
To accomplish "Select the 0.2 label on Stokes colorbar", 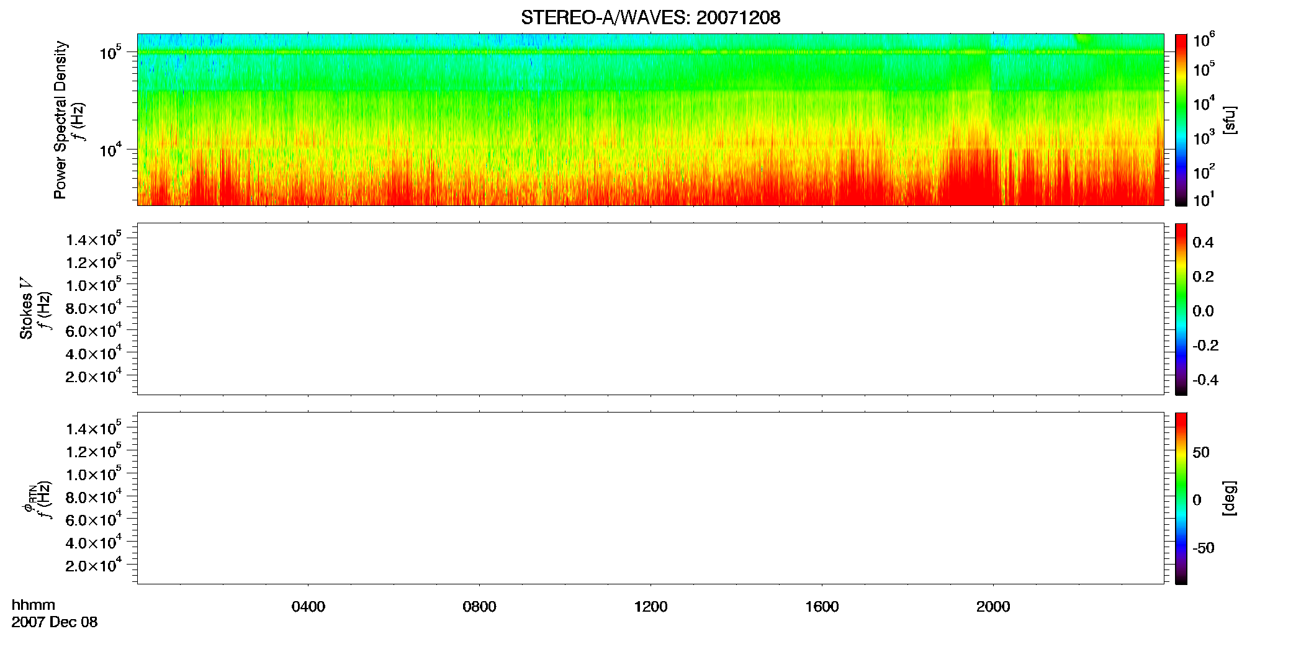I will pyautogui.click(x=1203, y=277).
